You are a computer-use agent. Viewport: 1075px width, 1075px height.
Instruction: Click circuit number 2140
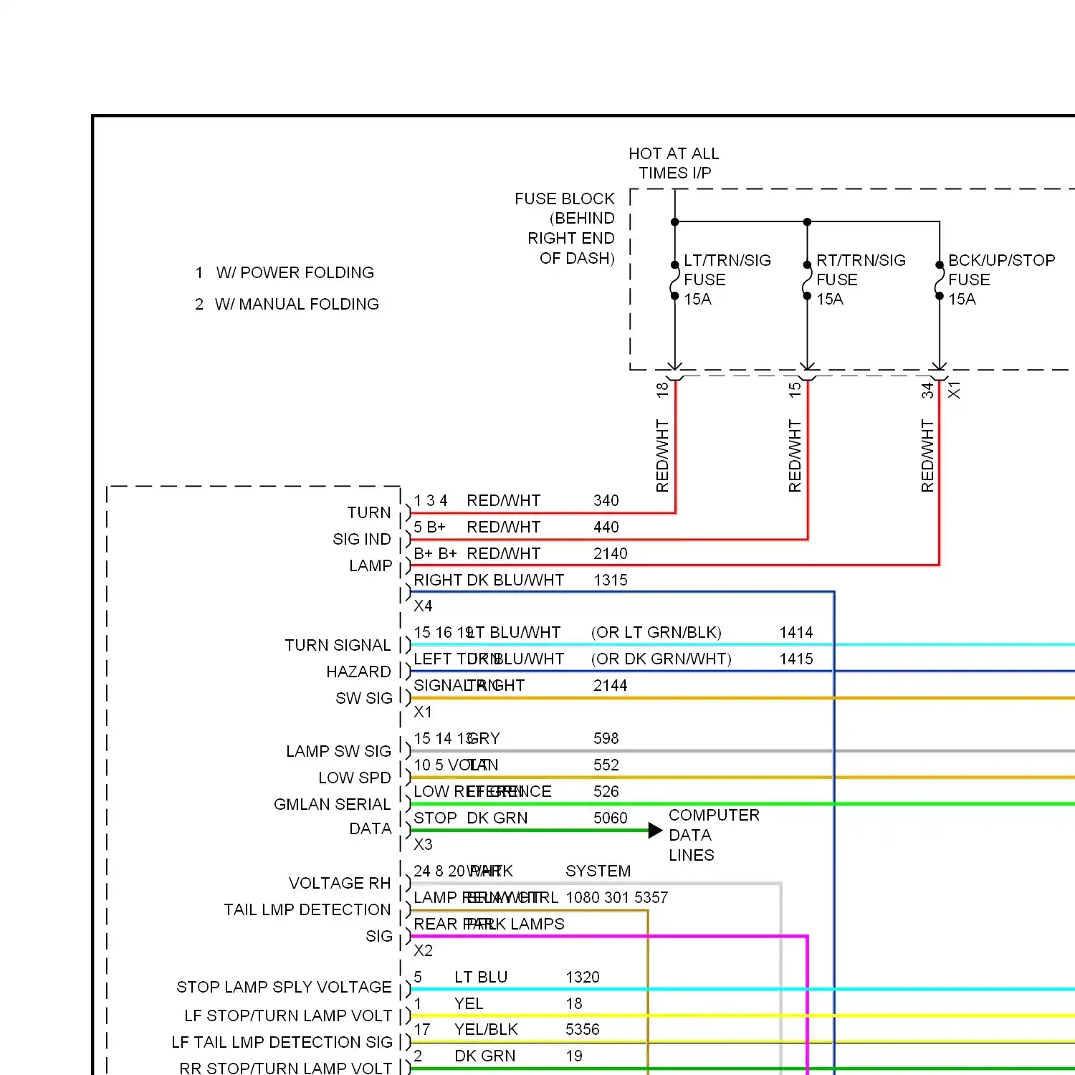coord(611,553)
